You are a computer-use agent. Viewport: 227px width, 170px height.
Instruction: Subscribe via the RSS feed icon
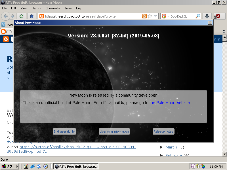pyautogui.click(x=144, y=16)
